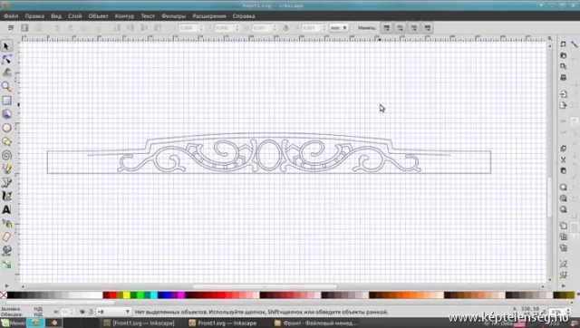The image size is (580, 328).
Task: Click Select all objects toolbar icon
Action: click(x=11, y=28)
